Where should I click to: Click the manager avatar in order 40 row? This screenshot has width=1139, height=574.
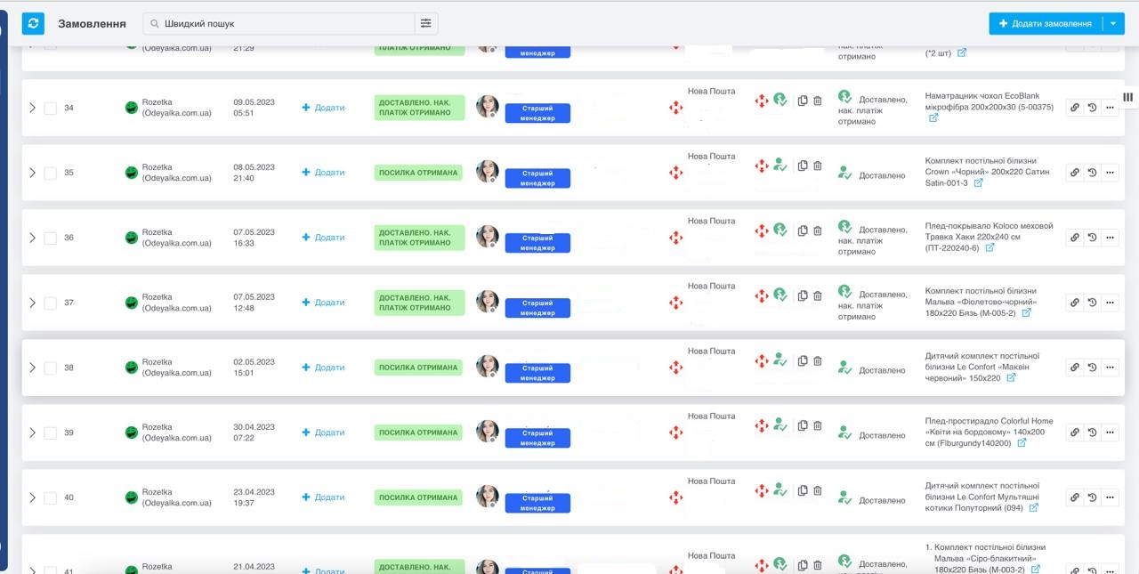[x=488, y=497]
